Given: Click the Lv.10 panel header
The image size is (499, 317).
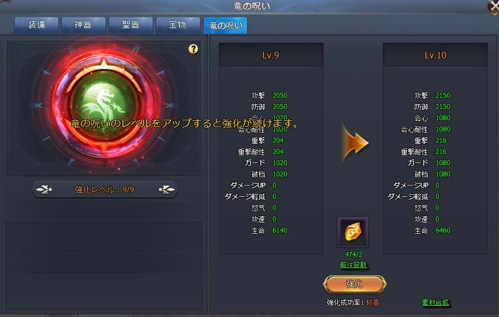Looking at the screenshot, I should coord(435,55).
